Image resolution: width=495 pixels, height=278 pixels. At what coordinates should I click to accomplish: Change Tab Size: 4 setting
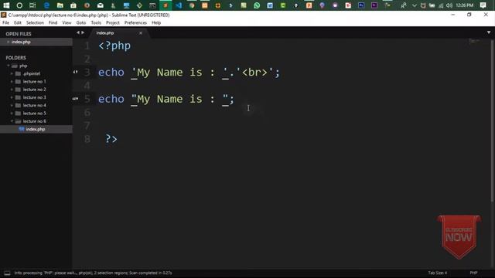tap(437, 273)
